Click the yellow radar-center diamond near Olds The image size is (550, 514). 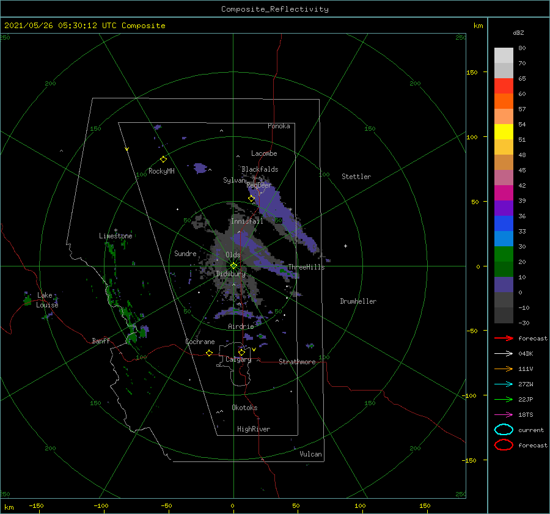[233, 266]
